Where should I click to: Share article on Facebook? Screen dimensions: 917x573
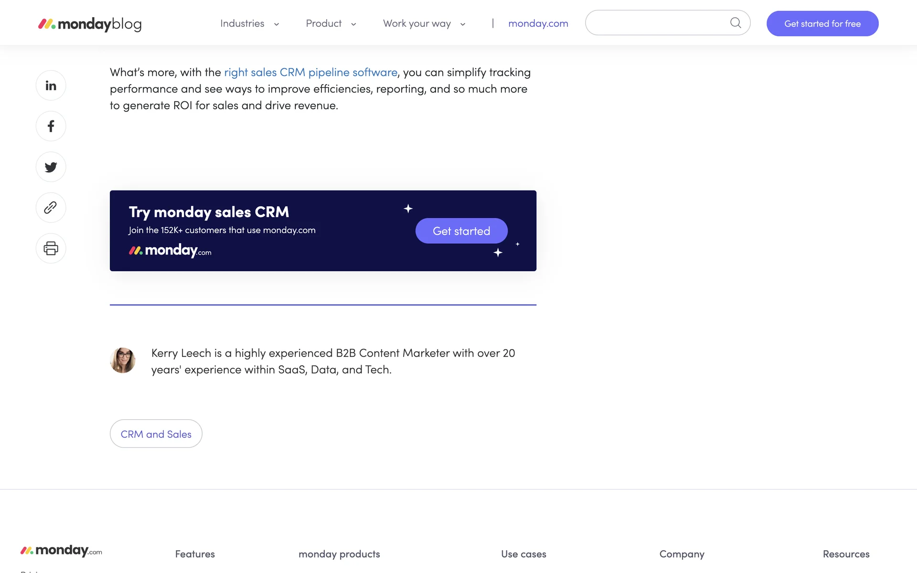51,126
